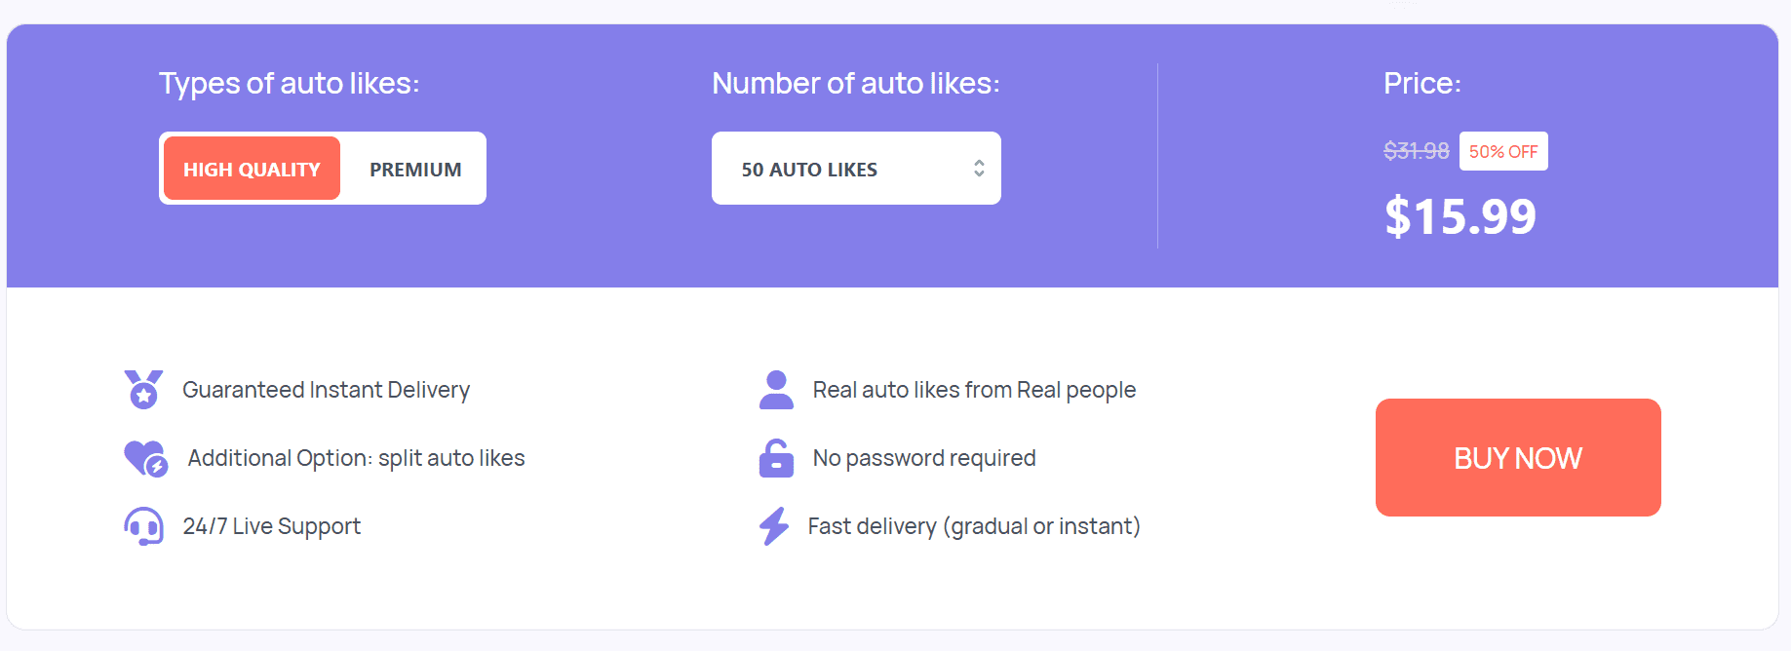Click the unlocked padlock icon
Image resolution: width=1791 pixels, height=651 pixels.
[776, 458]
